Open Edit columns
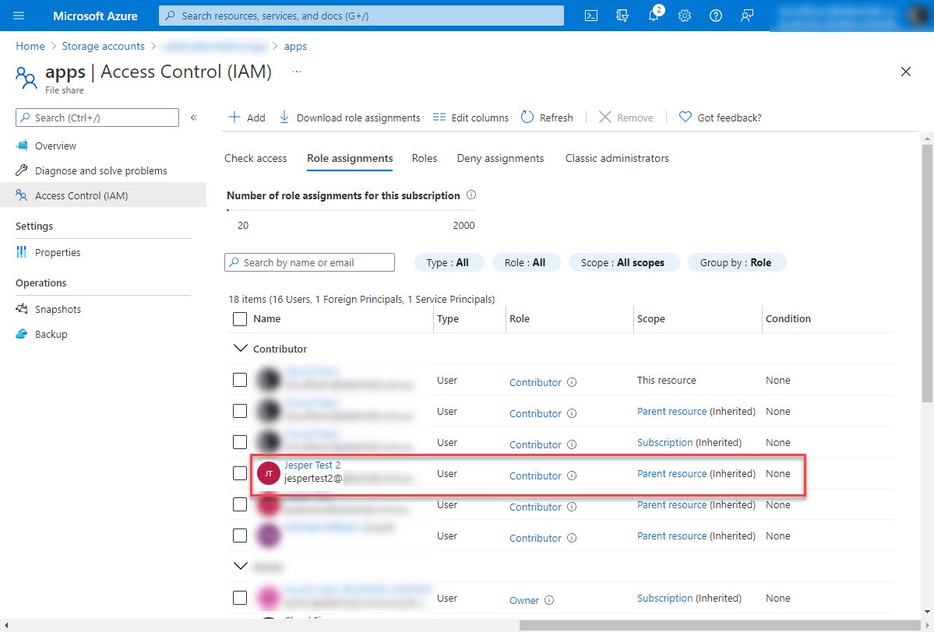The image size is (934, 632). click(x=471, y=118)
